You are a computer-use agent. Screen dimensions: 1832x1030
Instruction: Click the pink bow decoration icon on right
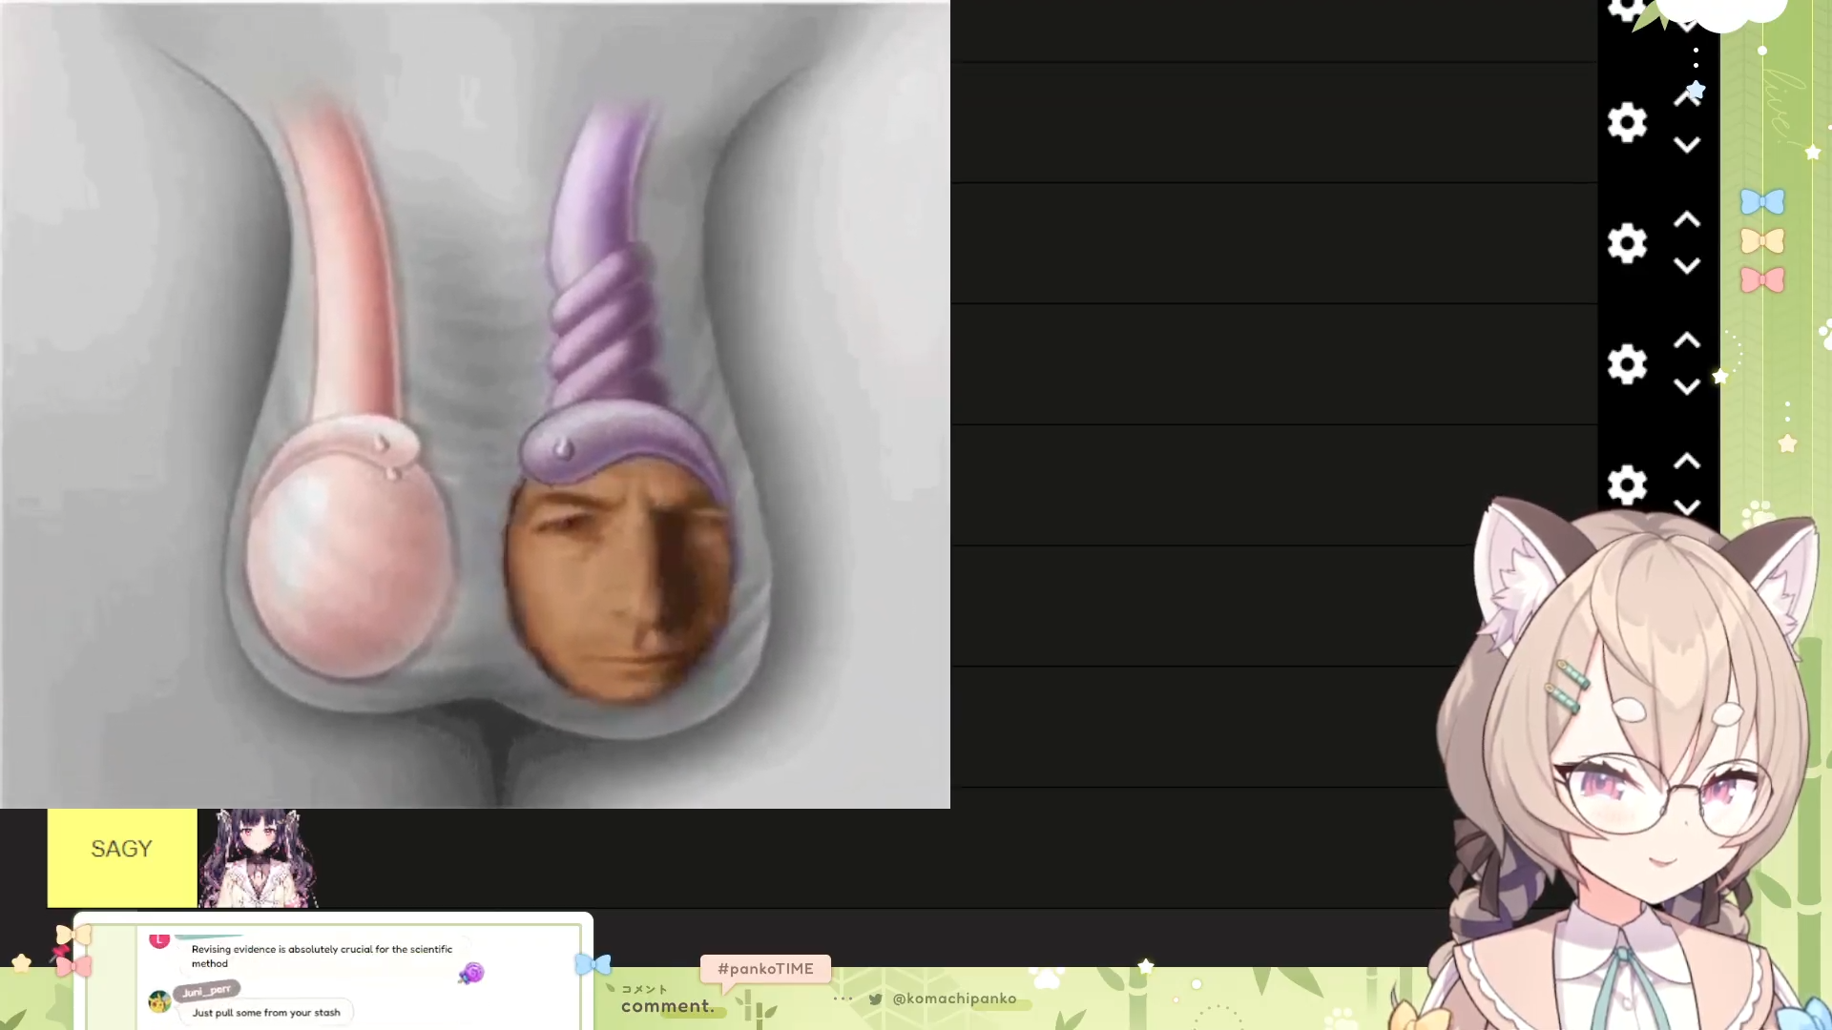coord(1761,280)
